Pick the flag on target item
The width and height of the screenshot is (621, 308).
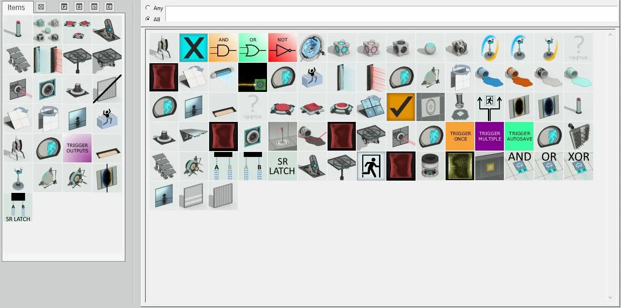(x=282, y=136)
